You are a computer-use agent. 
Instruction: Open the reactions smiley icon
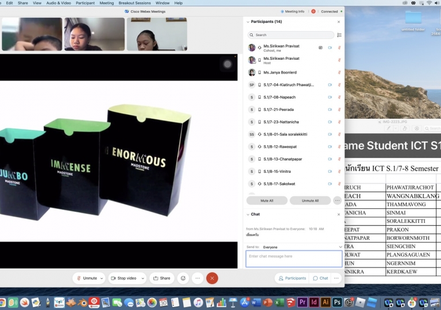click(183, 278)
